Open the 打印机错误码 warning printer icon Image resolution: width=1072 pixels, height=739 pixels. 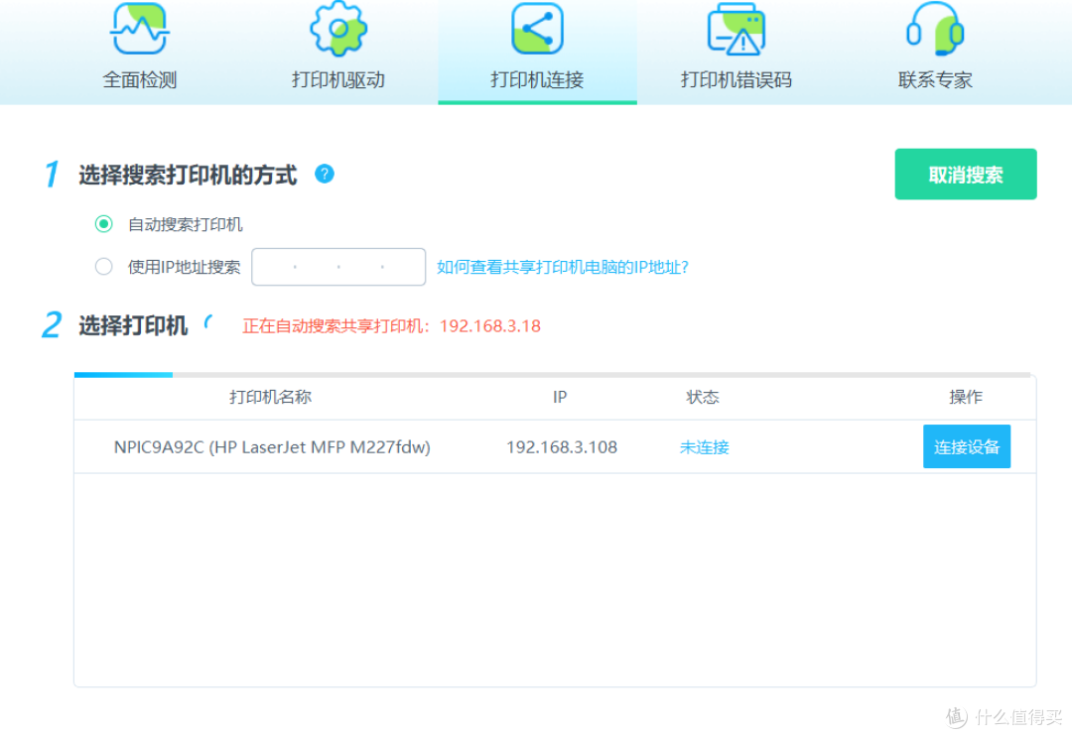pyautogui.click(x=737, y=29)
